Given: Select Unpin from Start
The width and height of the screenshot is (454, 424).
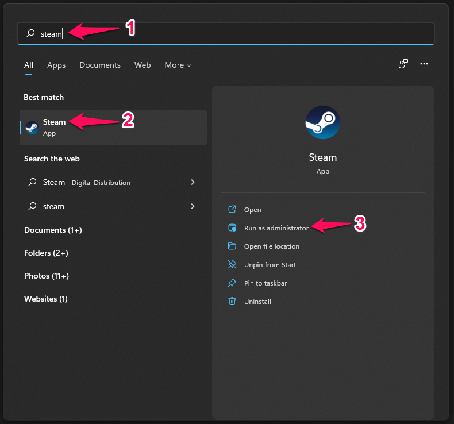Looking at the screenshot, I should [270, 265].
